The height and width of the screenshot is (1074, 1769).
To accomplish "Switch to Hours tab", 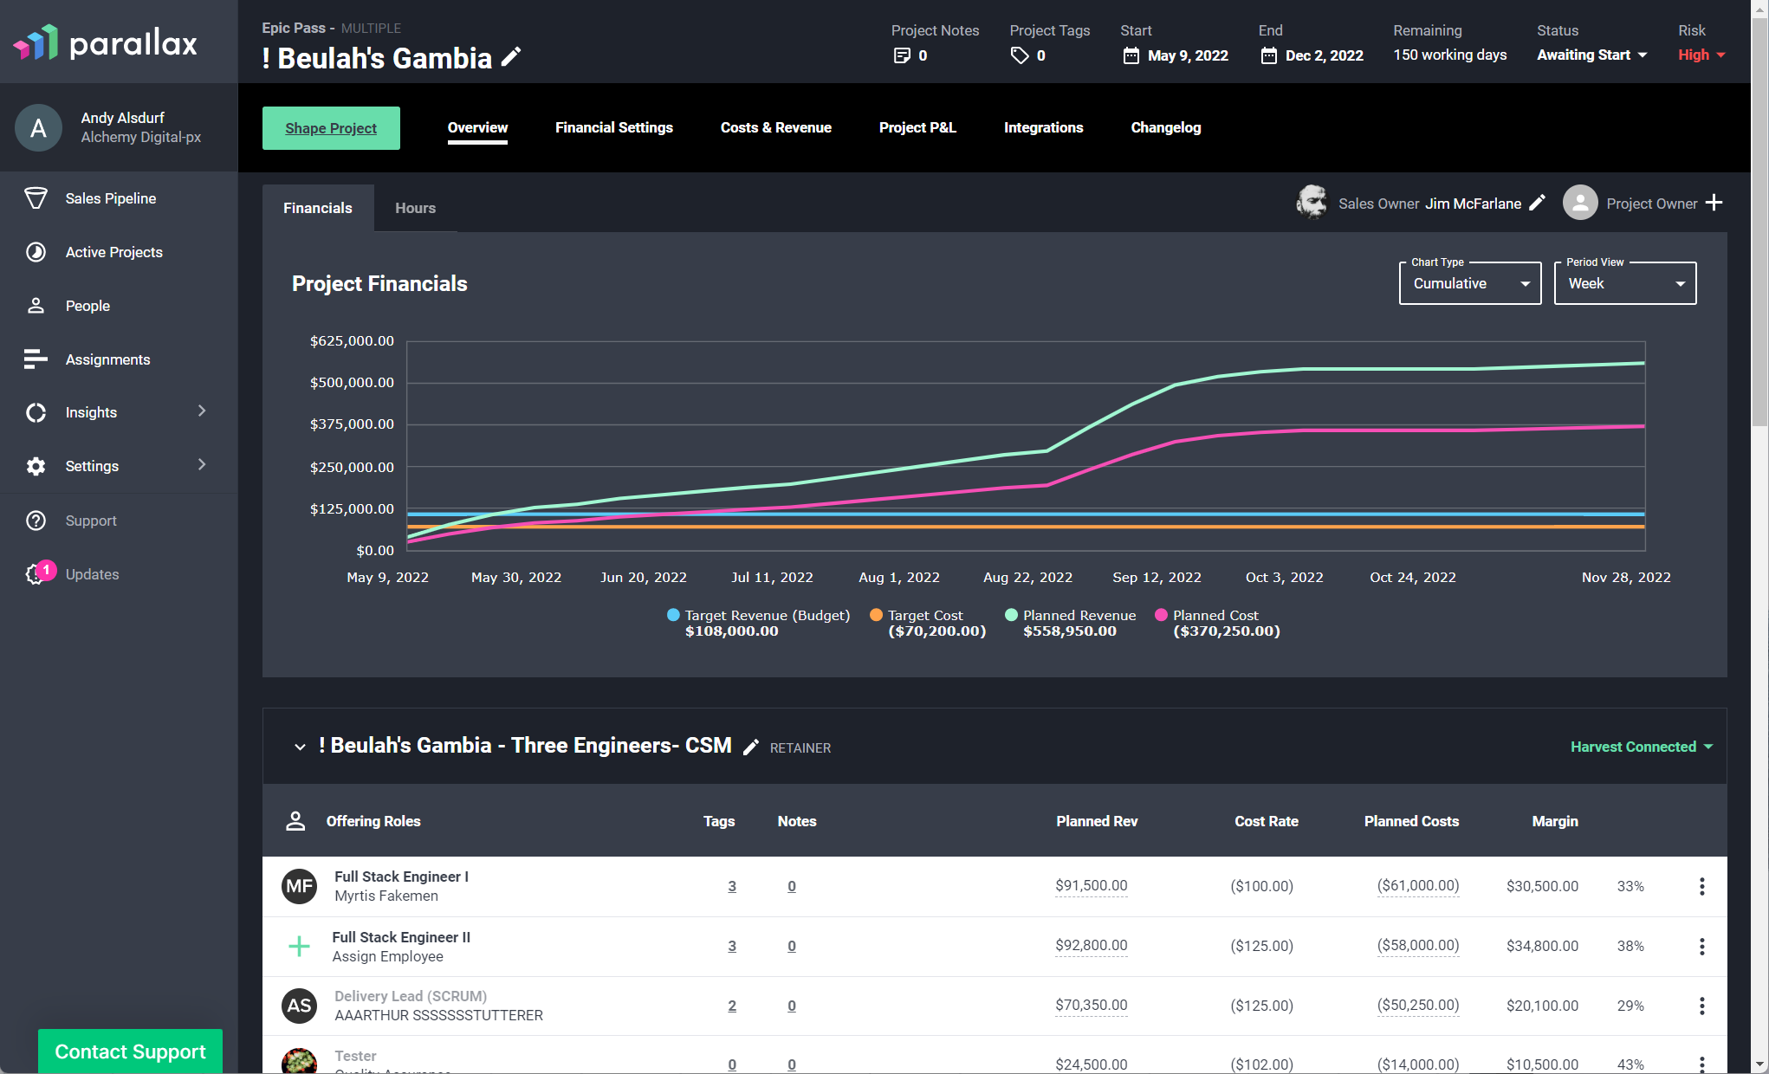I will [415, 208].
